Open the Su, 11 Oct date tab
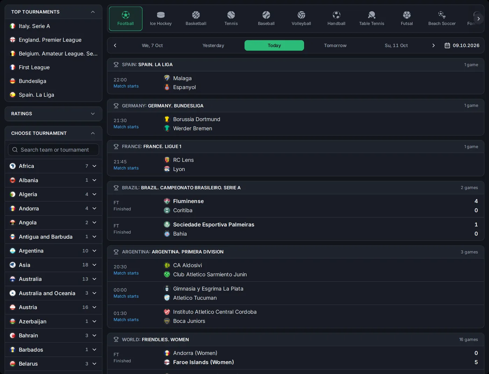489x374 pixels. click(396, 46)
